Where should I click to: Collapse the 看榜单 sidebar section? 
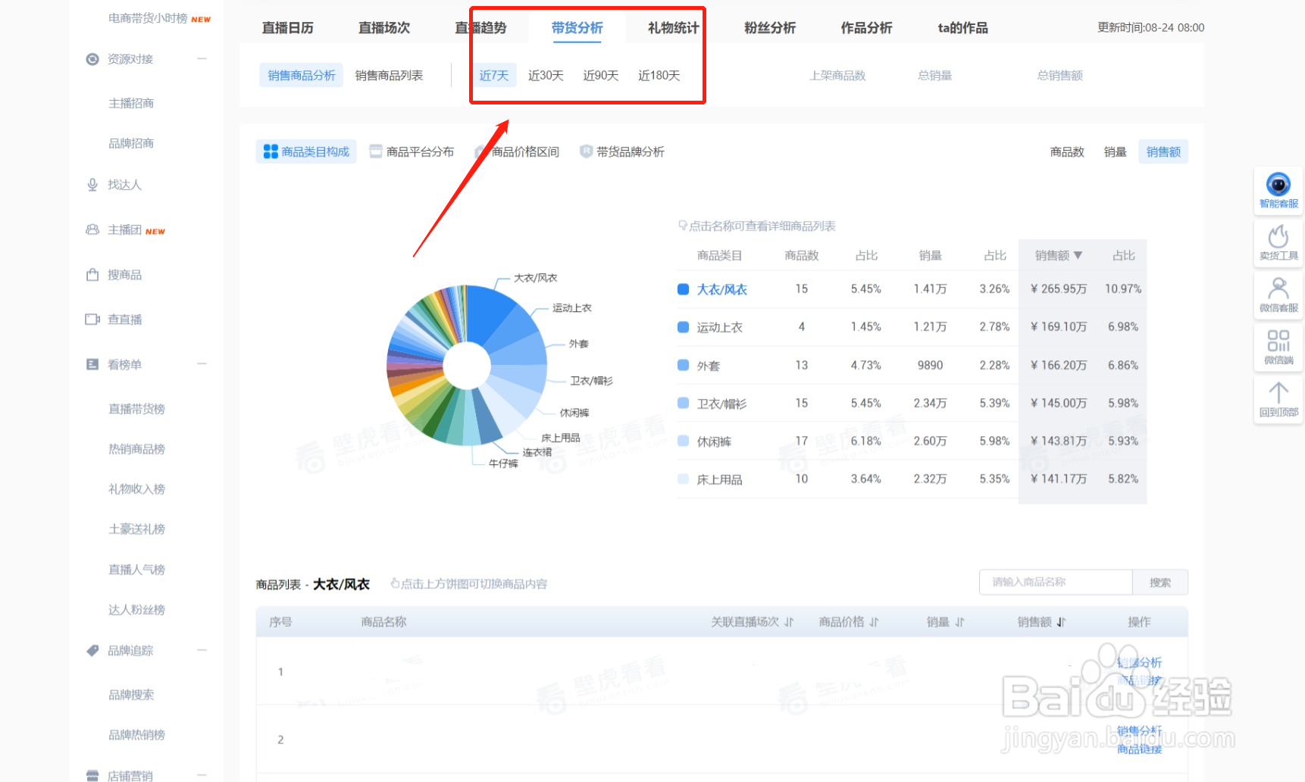pyautogui.click(x=202, y=364)
